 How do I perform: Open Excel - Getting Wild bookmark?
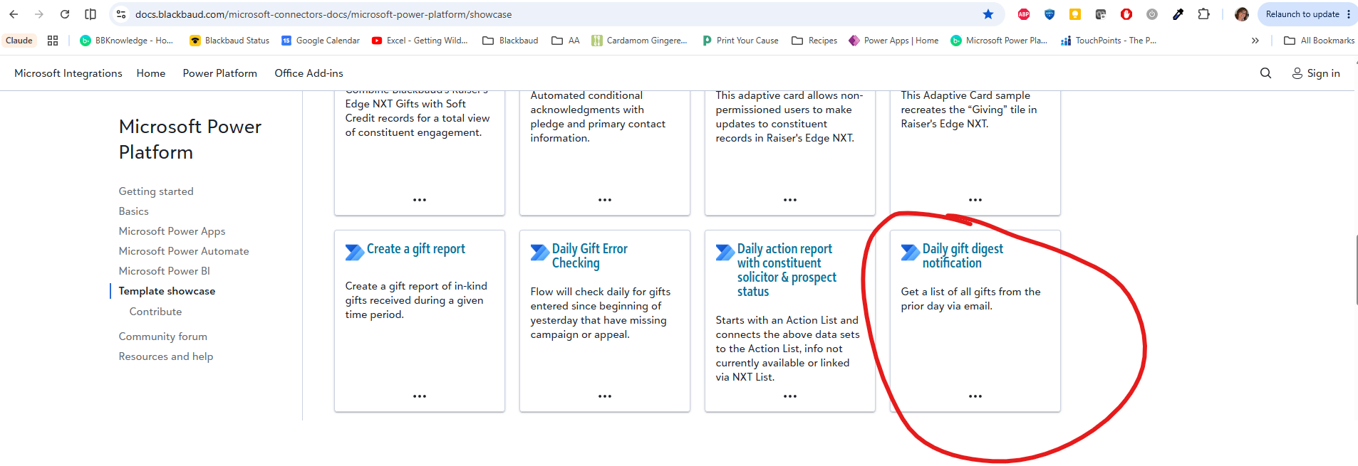420,41
